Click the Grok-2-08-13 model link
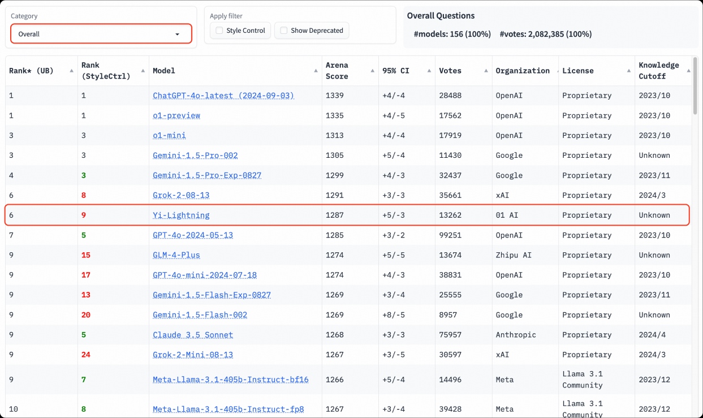The image size is (703, 418). (181, 195)
